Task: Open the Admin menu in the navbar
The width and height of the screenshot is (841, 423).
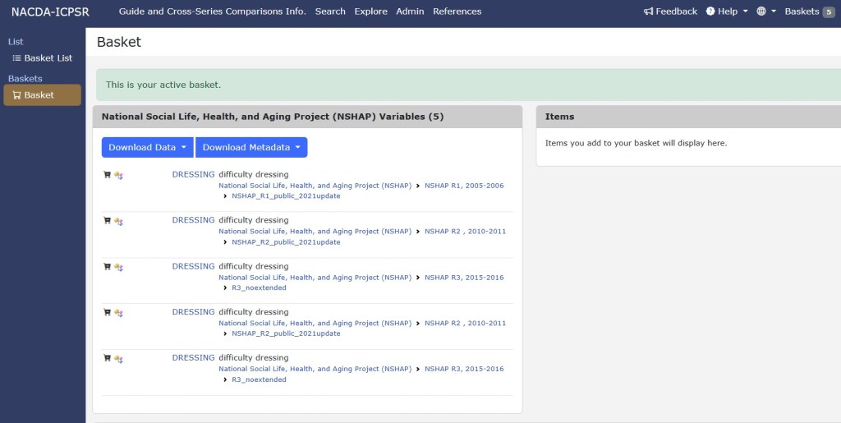Action: tap(410, 11)
